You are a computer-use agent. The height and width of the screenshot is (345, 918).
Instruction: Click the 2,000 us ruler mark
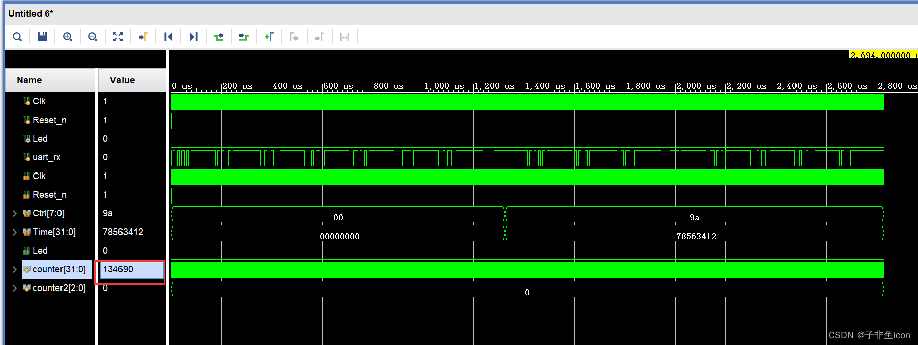pyautogui.click(x=696, y=86)
